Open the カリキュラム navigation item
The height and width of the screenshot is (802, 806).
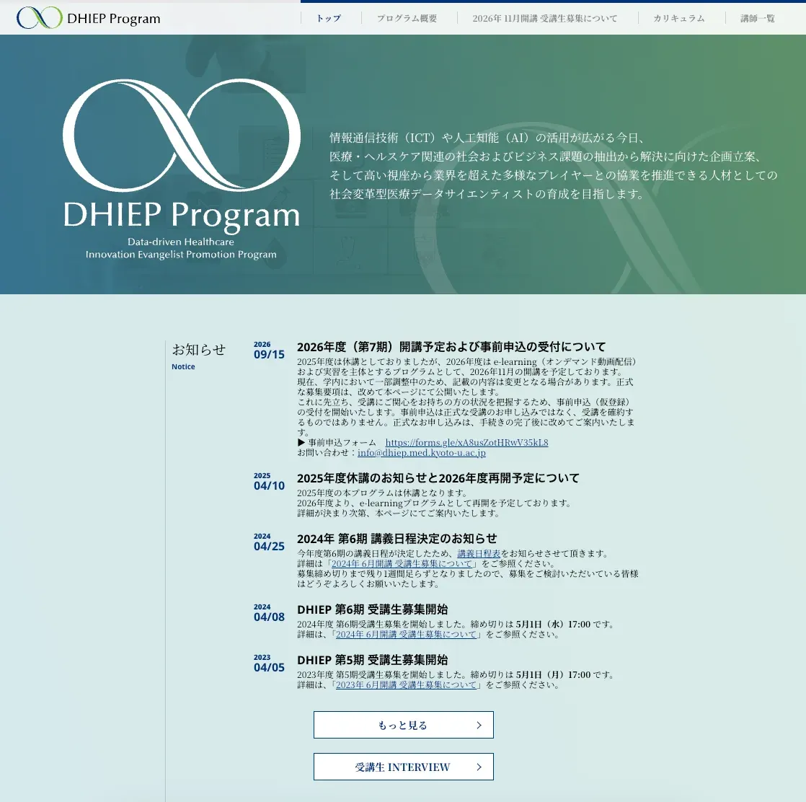tap(678, 19)
